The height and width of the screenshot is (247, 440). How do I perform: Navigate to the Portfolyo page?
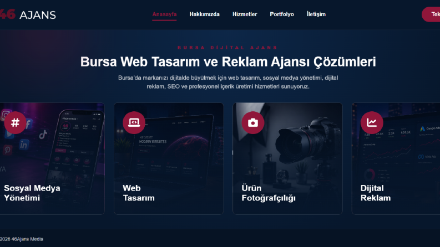282,14
